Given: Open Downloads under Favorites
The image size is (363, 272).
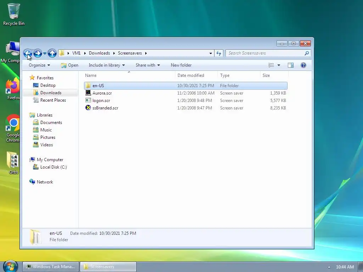Looking at the screenshot, I should coord(51,93).
